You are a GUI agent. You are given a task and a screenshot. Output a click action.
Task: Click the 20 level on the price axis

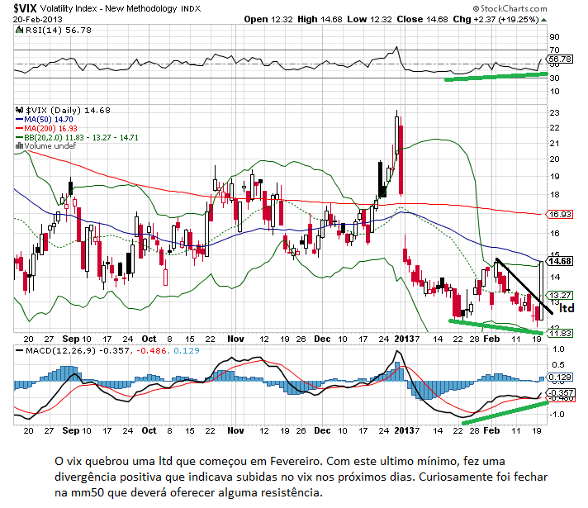coord(554,159)
